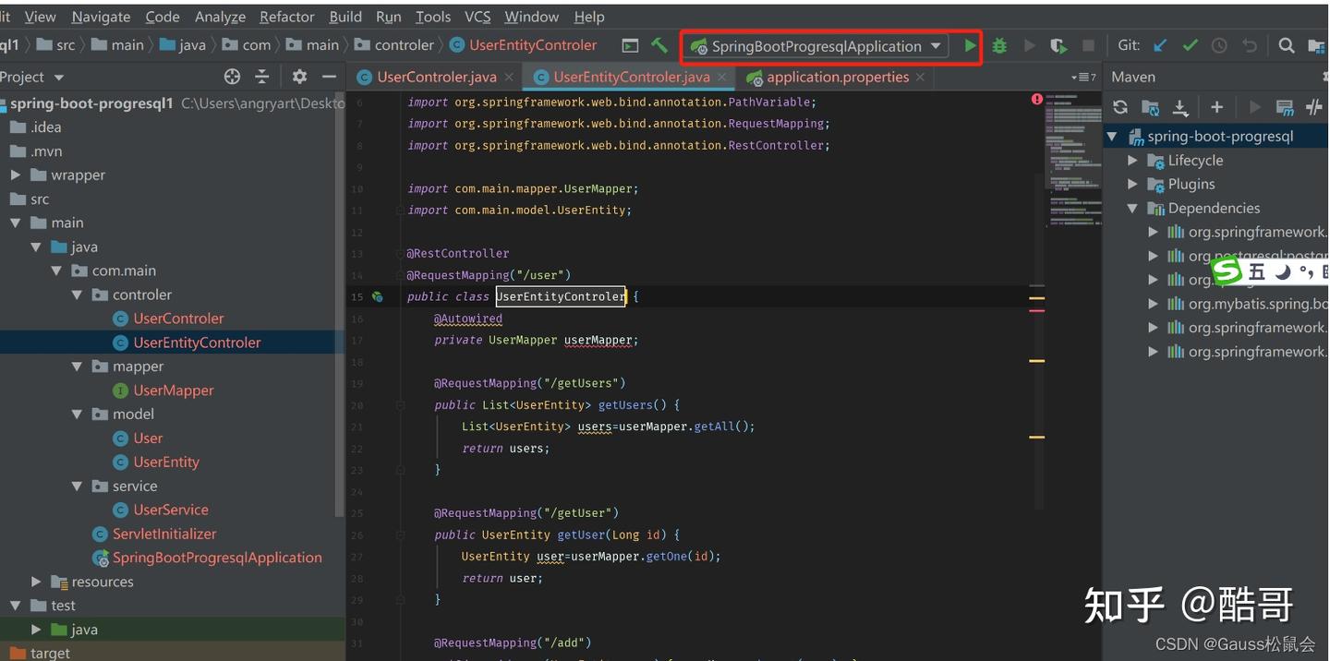The width and height of the screenshot is (1330, 661).
Task: Add Maven project plus icon
Action: (1216, 107)
